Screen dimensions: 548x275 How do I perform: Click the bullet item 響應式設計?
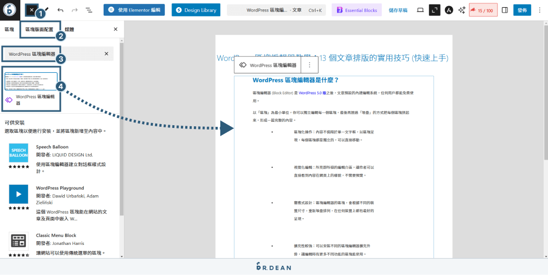334,210
